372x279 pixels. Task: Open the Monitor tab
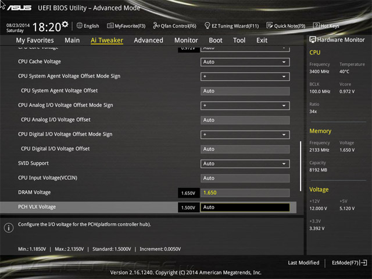pos(186,40)
